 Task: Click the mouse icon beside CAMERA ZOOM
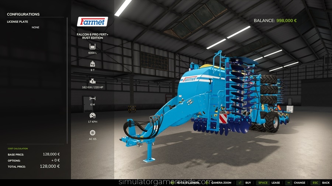pos(207,183)
